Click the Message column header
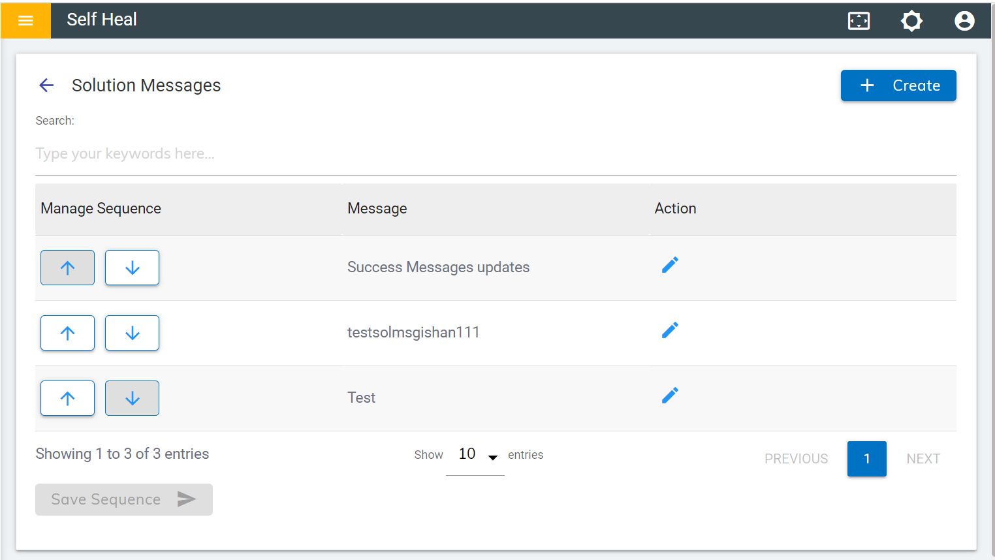This screenshot has height=560, width=995. pyautogui.click(x=377, y=209)
